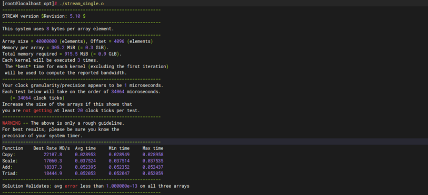The image size is (428, 195).
Task: Click the 'Best Rate MB/s' column header
Action: click(x=52, y=148)
